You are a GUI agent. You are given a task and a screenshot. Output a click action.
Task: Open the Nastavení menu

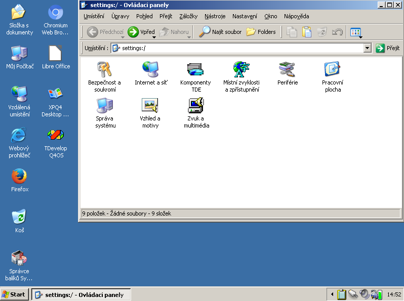click(x=245, y=16)
